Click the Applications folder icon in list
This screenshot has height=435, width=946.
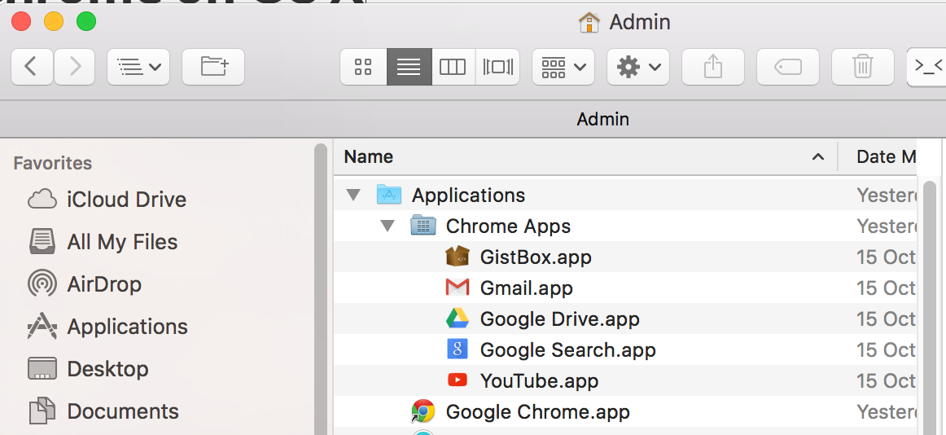(x=389, y=194)
